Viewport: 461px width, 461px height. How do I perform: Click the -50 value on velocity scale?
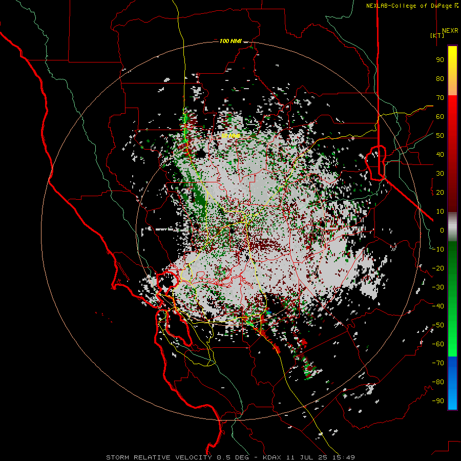(x=438, y=325)
